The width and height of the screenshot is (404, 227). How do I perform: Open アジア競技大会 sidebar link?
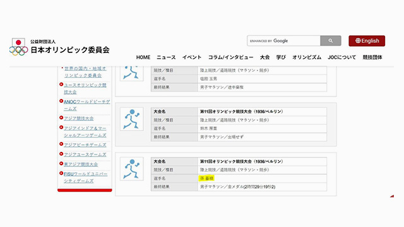78,119
